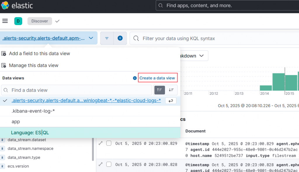The height and width of the screenshot is (172, 299).
Task: Click the saved-state checkmark next to Discover
Action: tap(57, 21)
